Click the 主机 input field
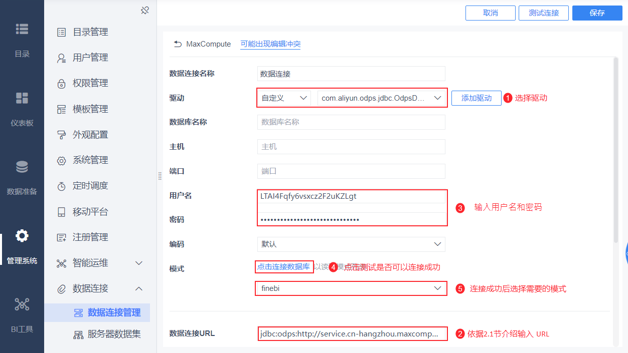The width and height of the screenshot is (628, 353). click(351, 147)
